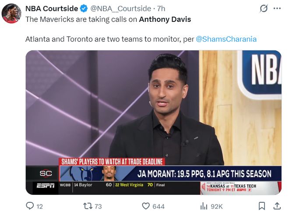The height and width of the screenshot is (215, 289).
Task: Visit the @ShamsCharania mention link
Action: tap(226, 39)
